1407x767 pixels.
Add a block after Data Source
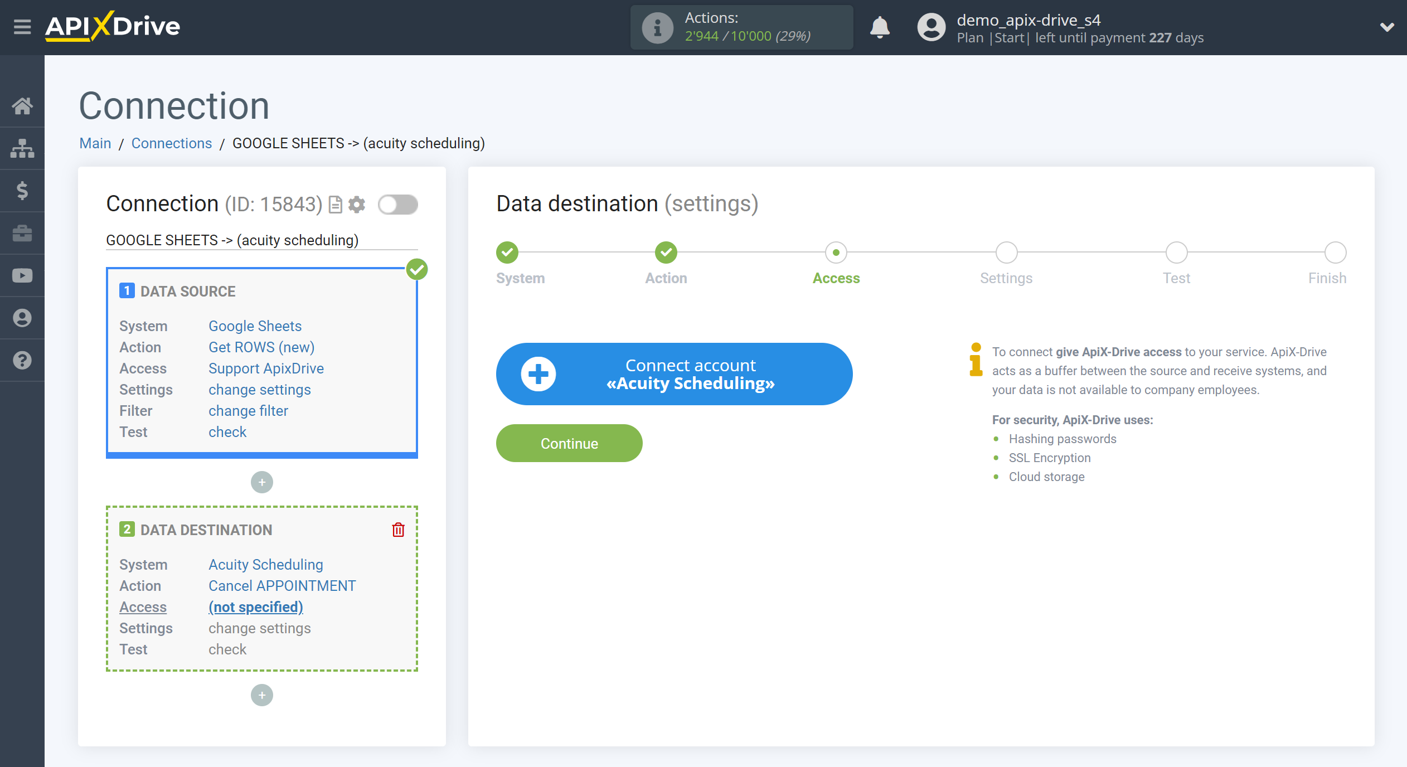click(x=262, y=482)
